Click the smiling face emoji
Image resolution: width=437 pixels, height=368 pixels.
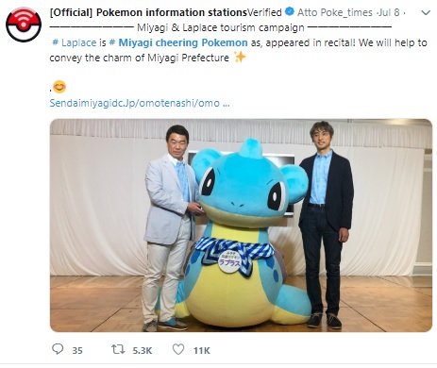coord(59,87)
